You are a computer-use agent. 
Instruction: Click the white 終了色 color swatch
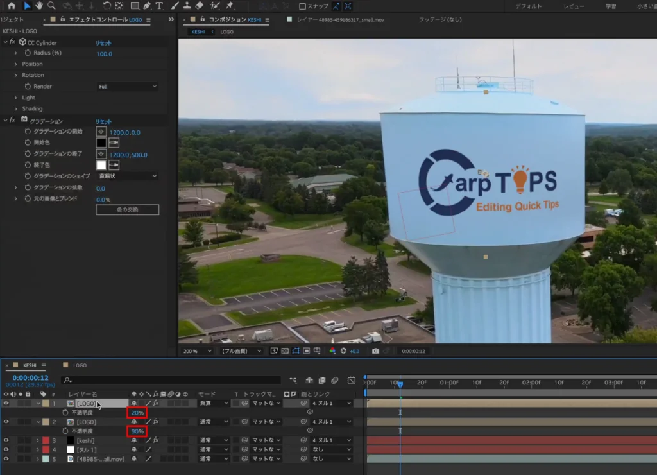coord(101,165)
